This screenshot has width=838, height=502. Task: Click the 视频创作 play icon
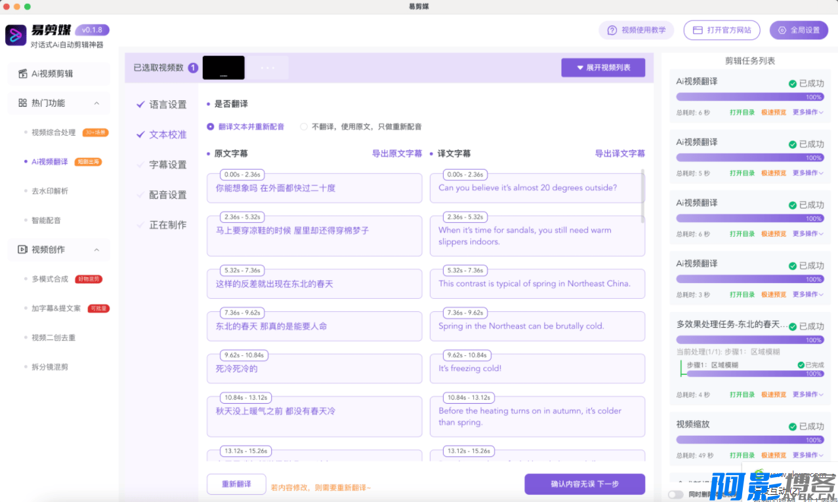pos(23,250)
